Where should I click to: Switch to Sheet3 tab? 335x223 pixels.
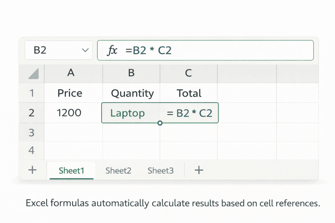point(160,170)
